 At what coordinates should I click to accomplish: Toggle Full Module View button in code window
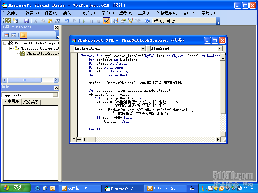[79, 139]
